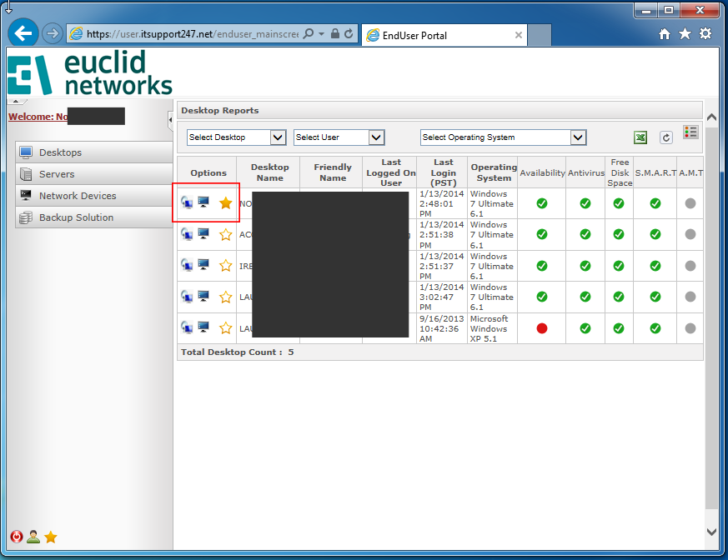Click favorites star icon at bottom left
Viewport: 728px width, 560px height.
click(51, 537)
